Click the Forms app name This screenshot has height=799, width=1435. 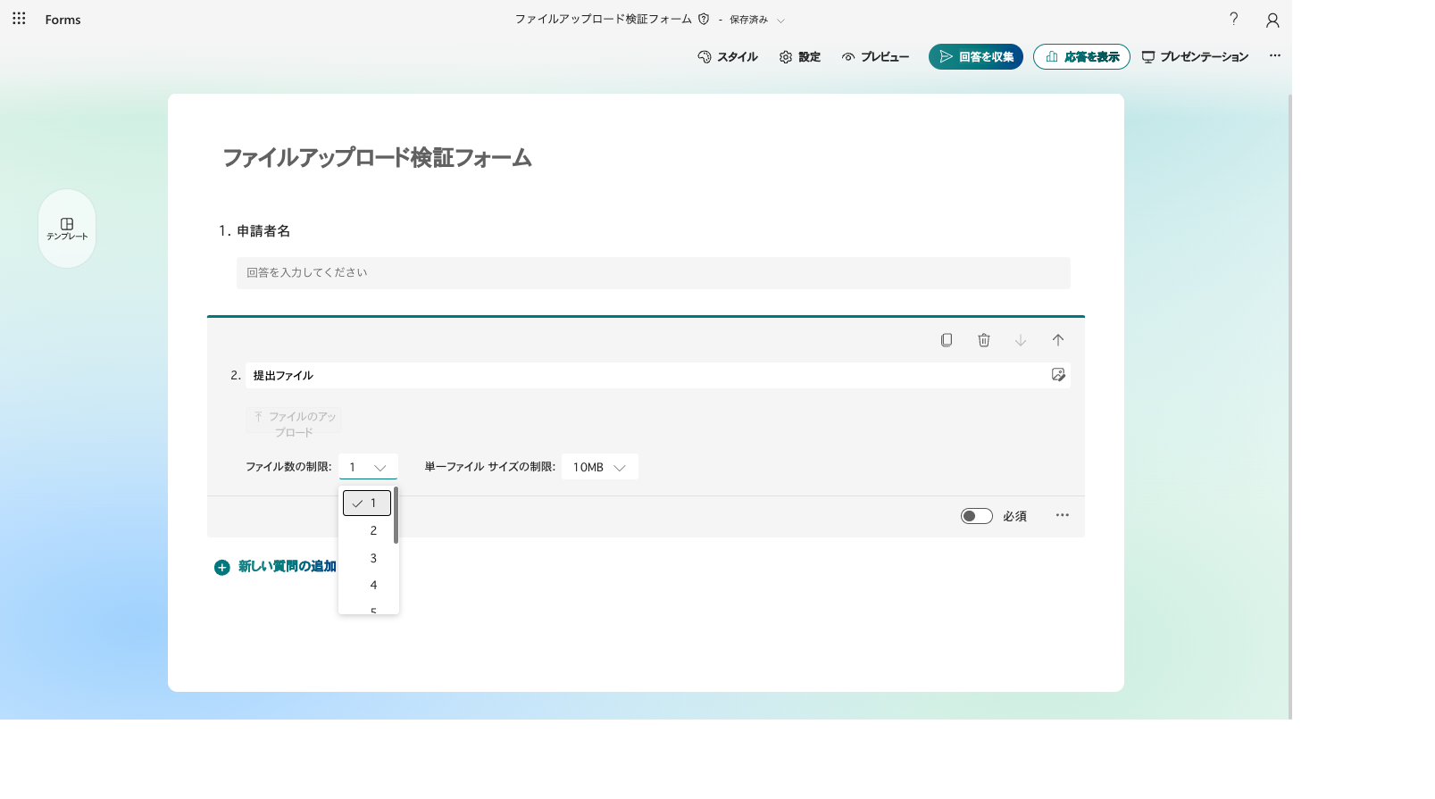pyautogui.click(x=63, y=20)
